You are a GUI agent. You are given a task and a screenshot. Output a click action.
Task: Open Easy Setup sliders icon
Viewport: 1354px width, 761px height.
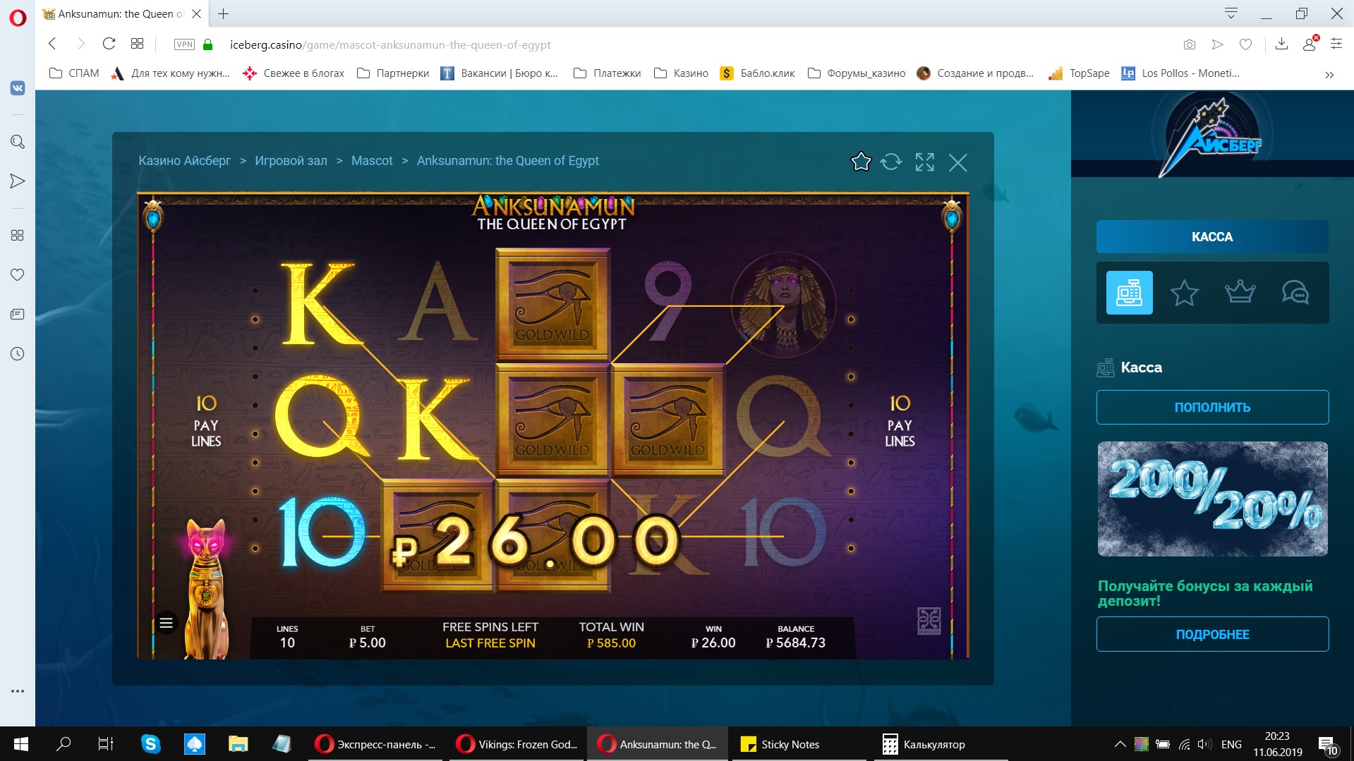1336,44
